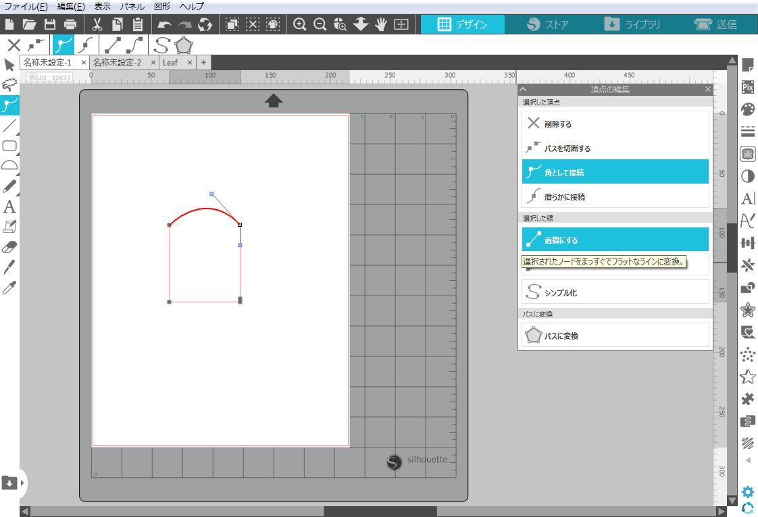Image resolution: width=758 pixels, height=517 pixels.
Task: Click the Cut scissors icon
Action: (x=97, y=25)
